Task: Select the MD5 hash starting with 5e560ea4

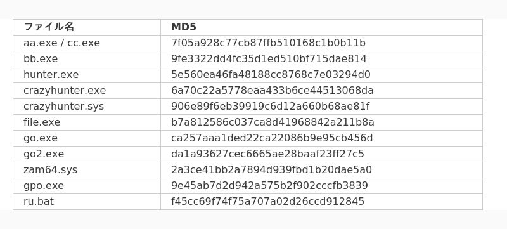Action: [x=271, y=75]
